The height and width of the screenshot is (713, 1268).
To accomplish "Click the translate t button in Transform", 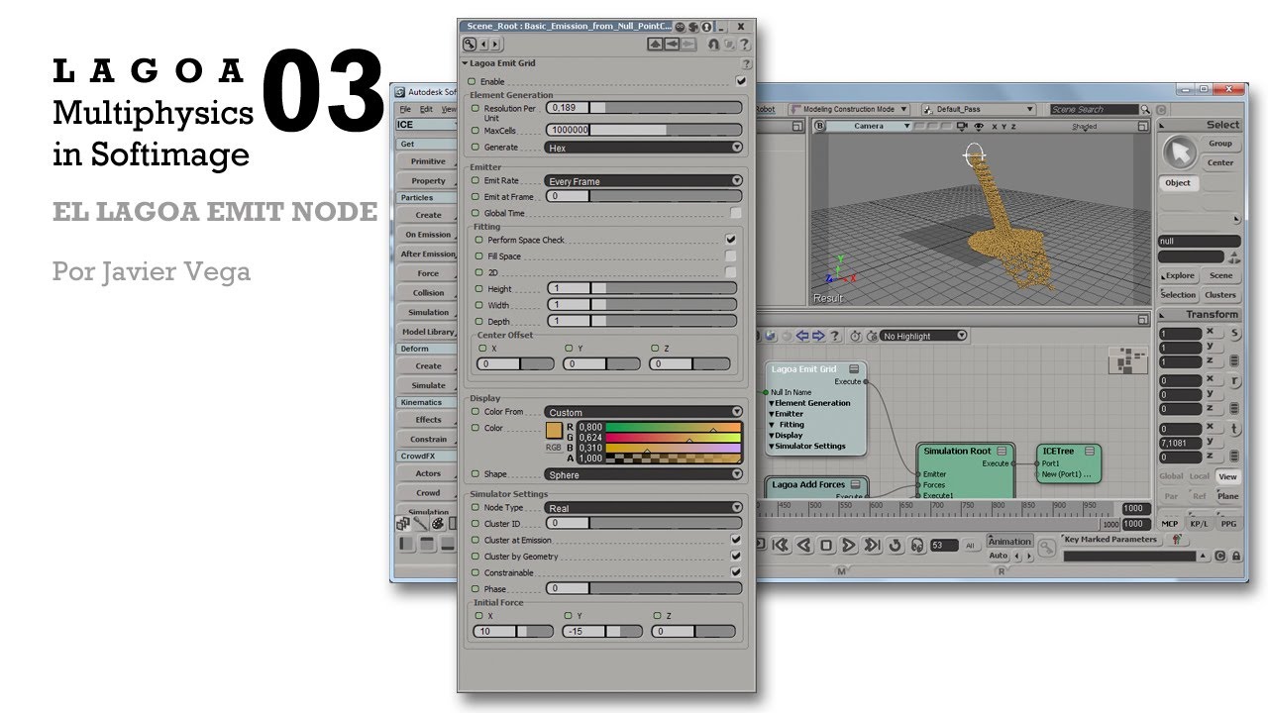I will point(1235,429).
